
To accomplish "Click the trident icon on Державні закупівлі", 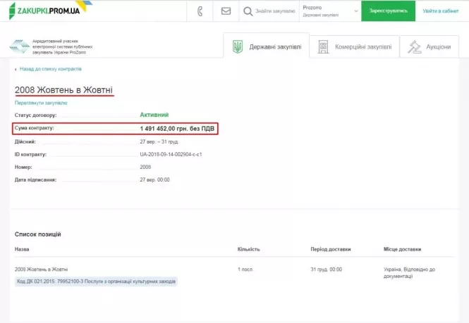I will pyautogui.click(x=238, y=46).
